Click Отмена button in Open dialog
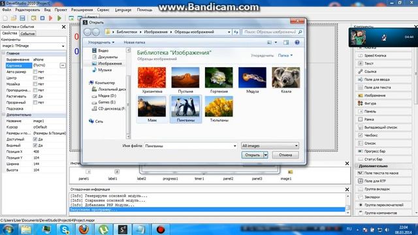The height and width of the screenshot is (235, 418). tap(285, 155)
